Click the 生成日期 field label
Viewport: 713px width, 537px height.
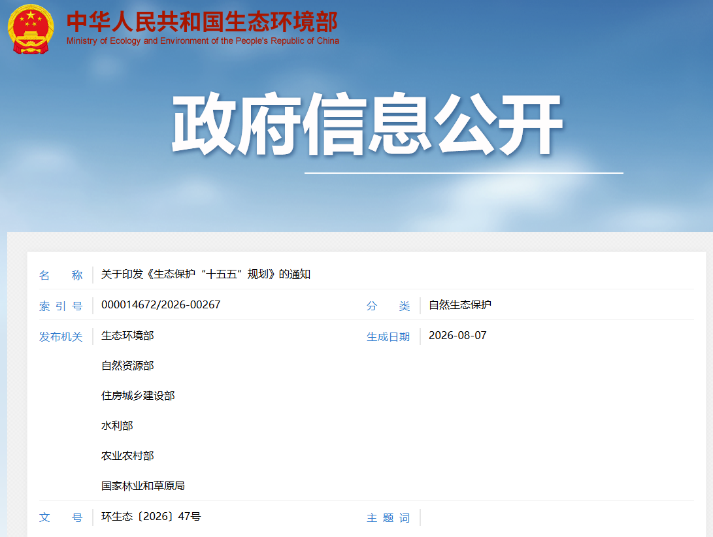pyautogui.click(x=388, y=337)
